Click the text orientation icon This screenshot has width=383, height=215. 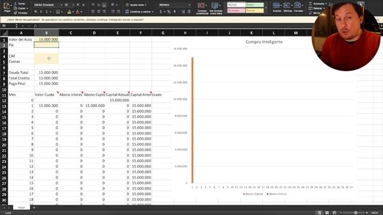[113, 5]
